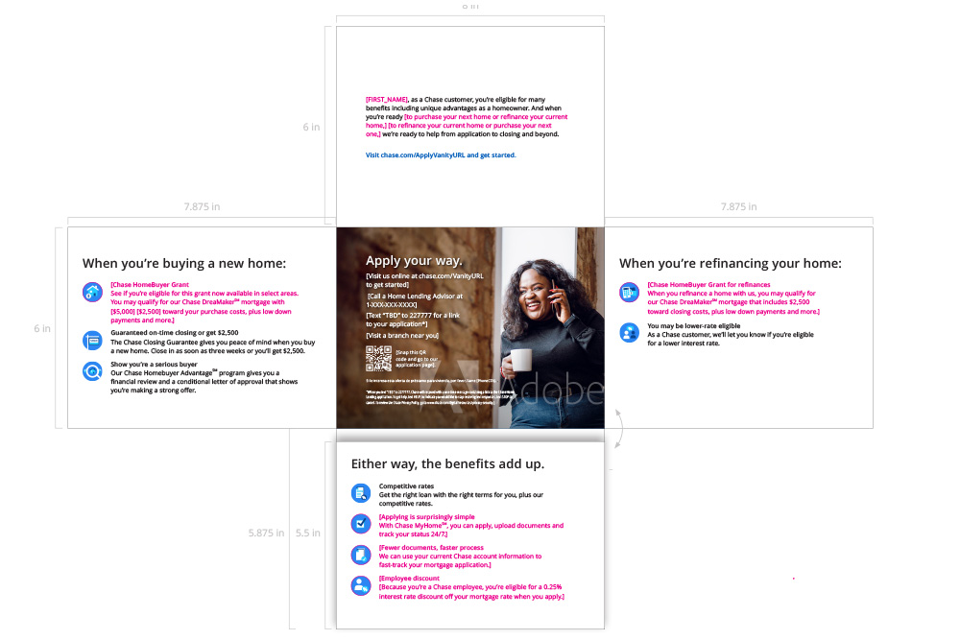Click the Chase HomeBuyer Grant house icon
The image size is (960, 640).
pyautogui.click(x=92, y=293)
